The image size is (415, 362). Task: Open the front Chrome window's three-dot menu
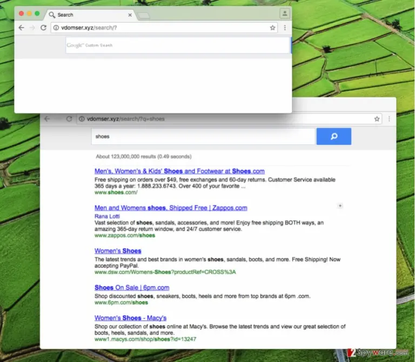pos(285,28)
